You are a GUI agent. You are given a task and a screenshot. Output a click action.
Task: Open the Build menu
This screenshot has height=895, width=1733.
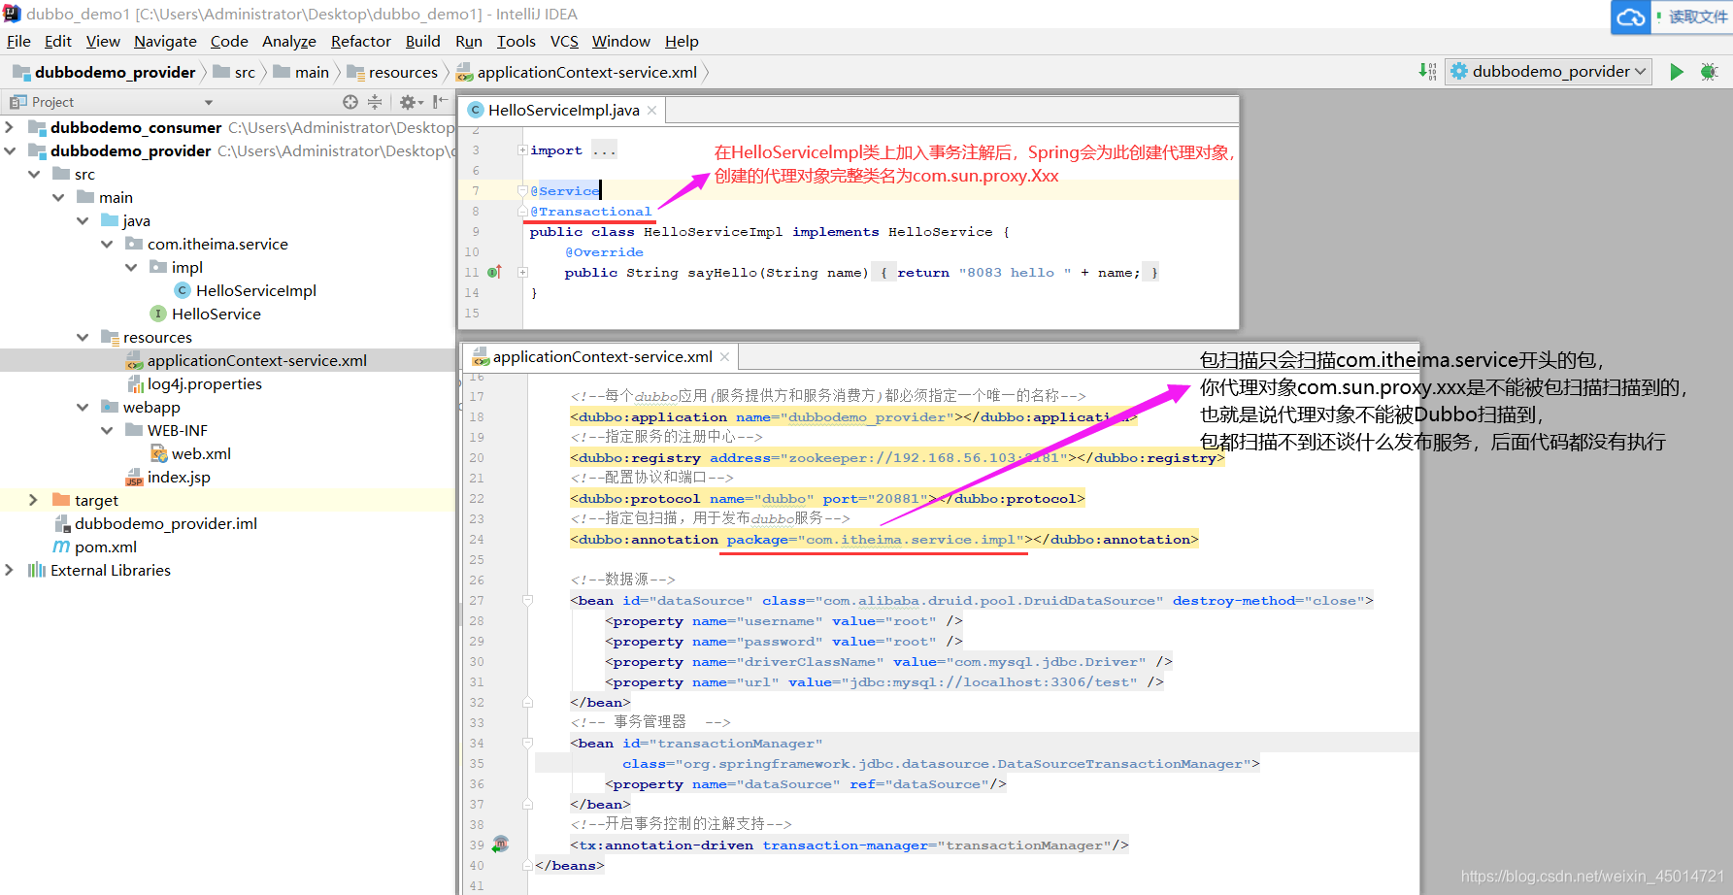coord(422,41)
